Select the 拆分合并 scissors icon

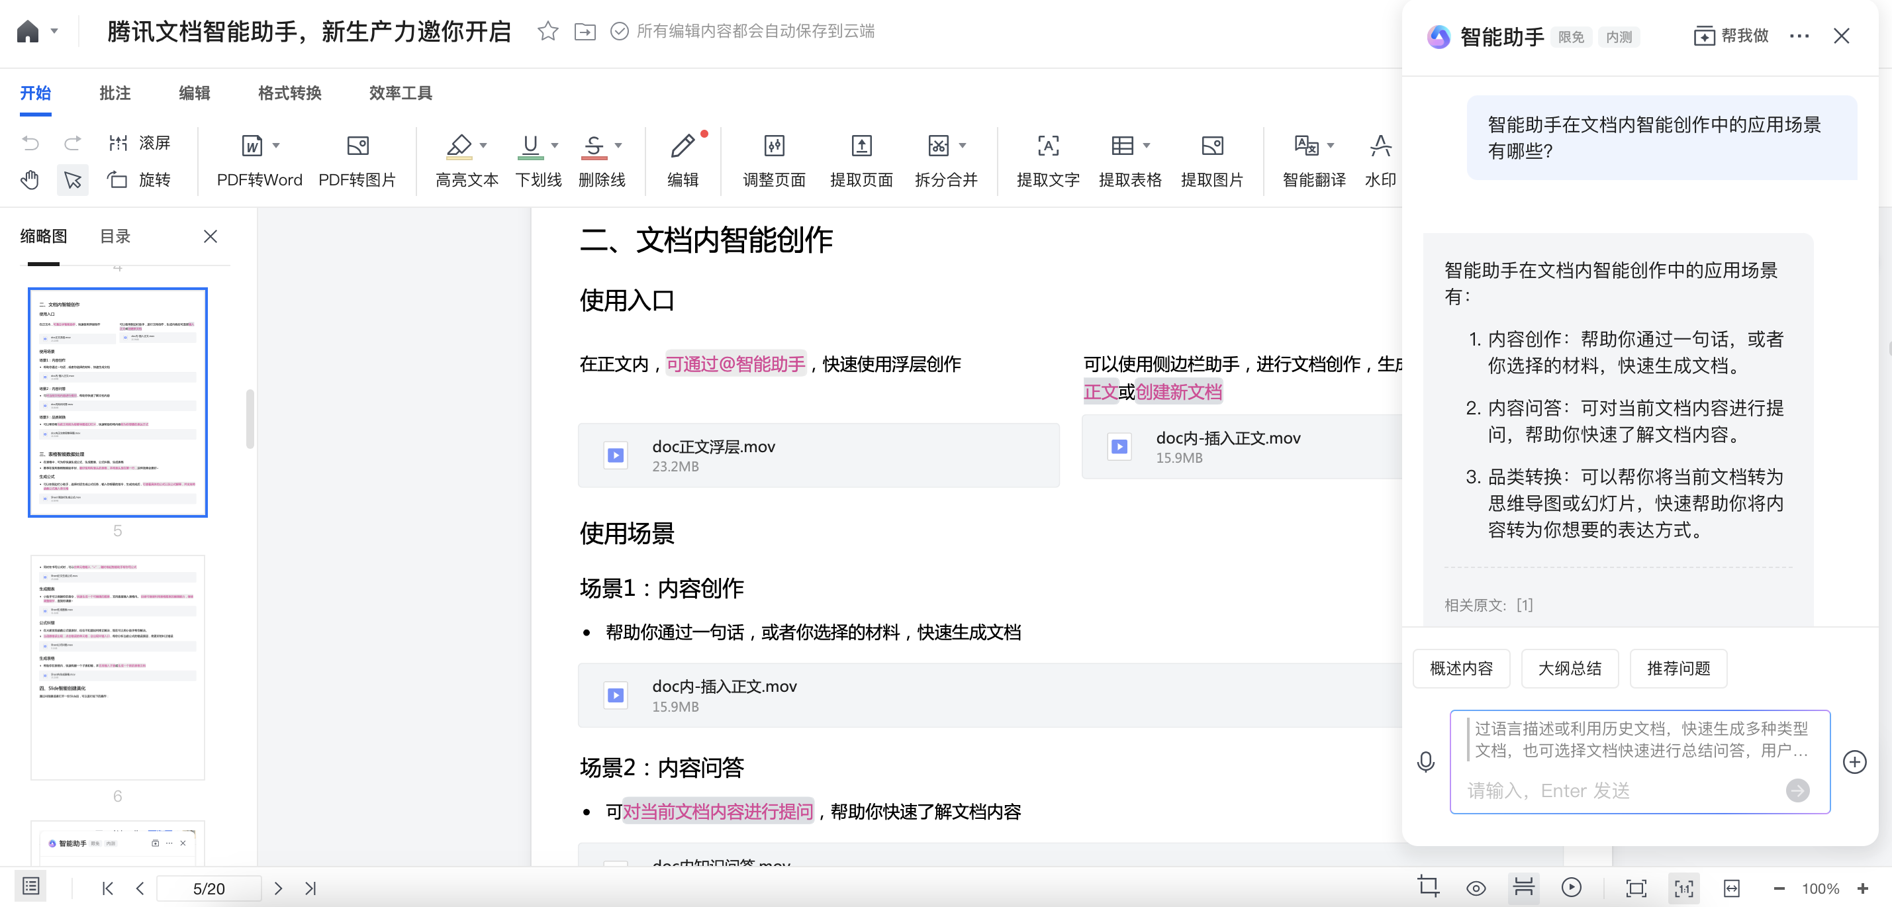(x=938, y=146)
